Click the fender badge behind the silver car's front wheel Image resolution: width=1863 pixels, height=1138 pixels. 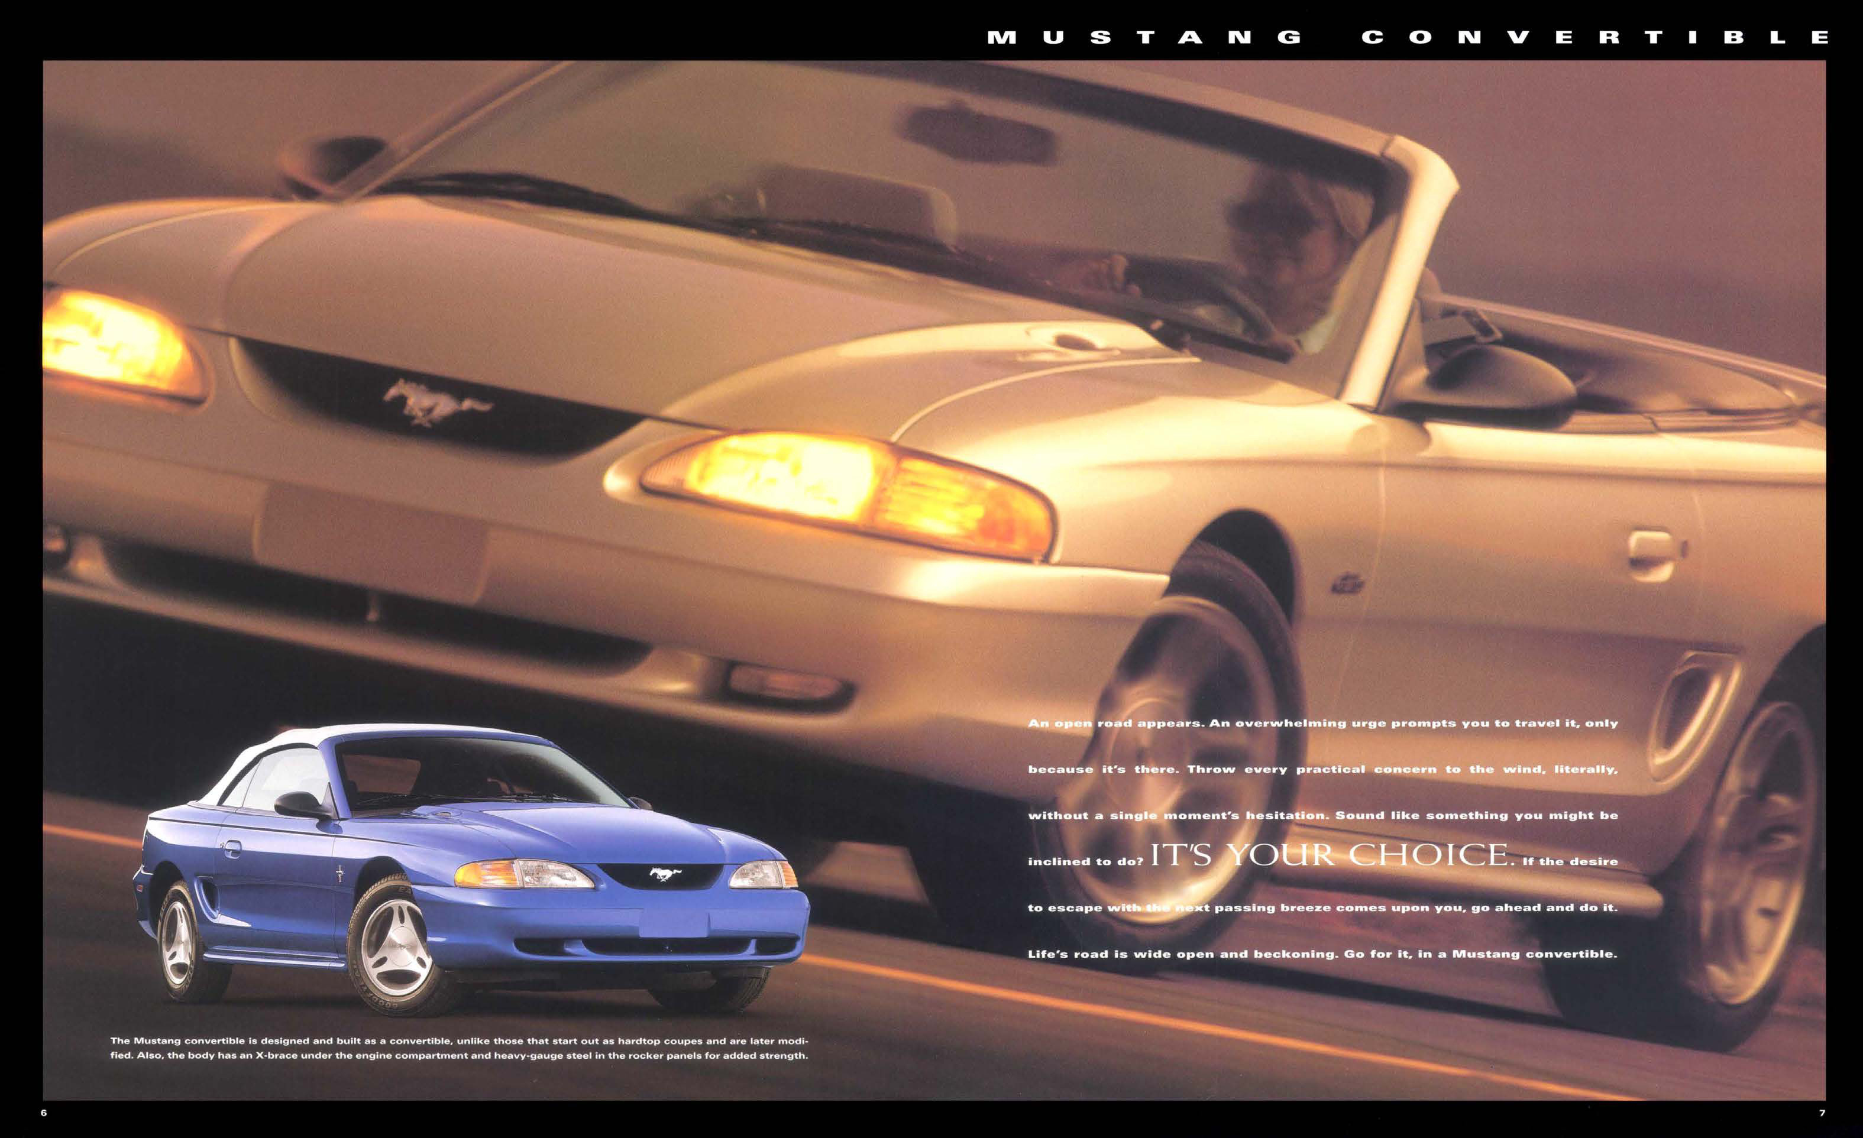(1347, 584)
